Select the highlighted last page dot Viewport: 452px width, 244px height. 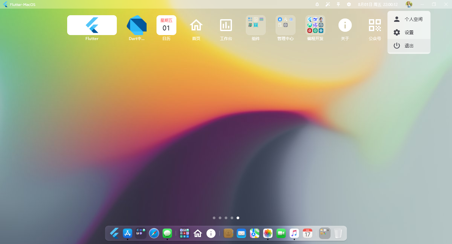(x=238, y=218)
